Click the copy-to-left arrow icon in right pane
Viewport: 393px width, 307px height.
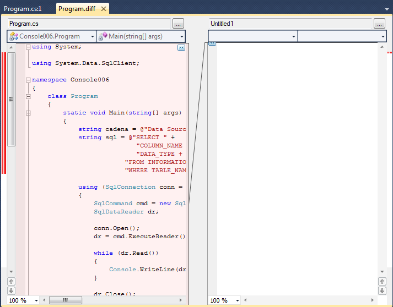point(212,44)
